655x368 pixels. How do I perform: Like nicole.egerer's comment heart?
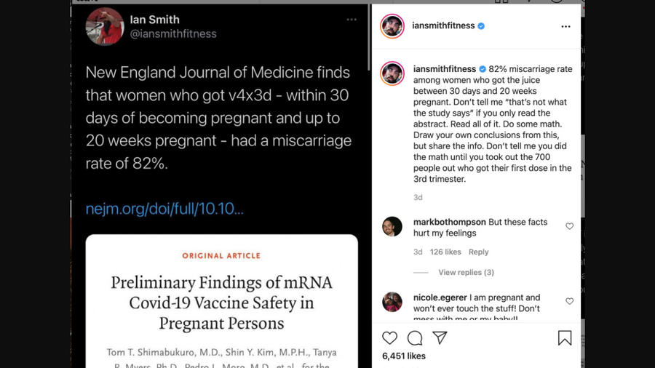pos(569,301)
